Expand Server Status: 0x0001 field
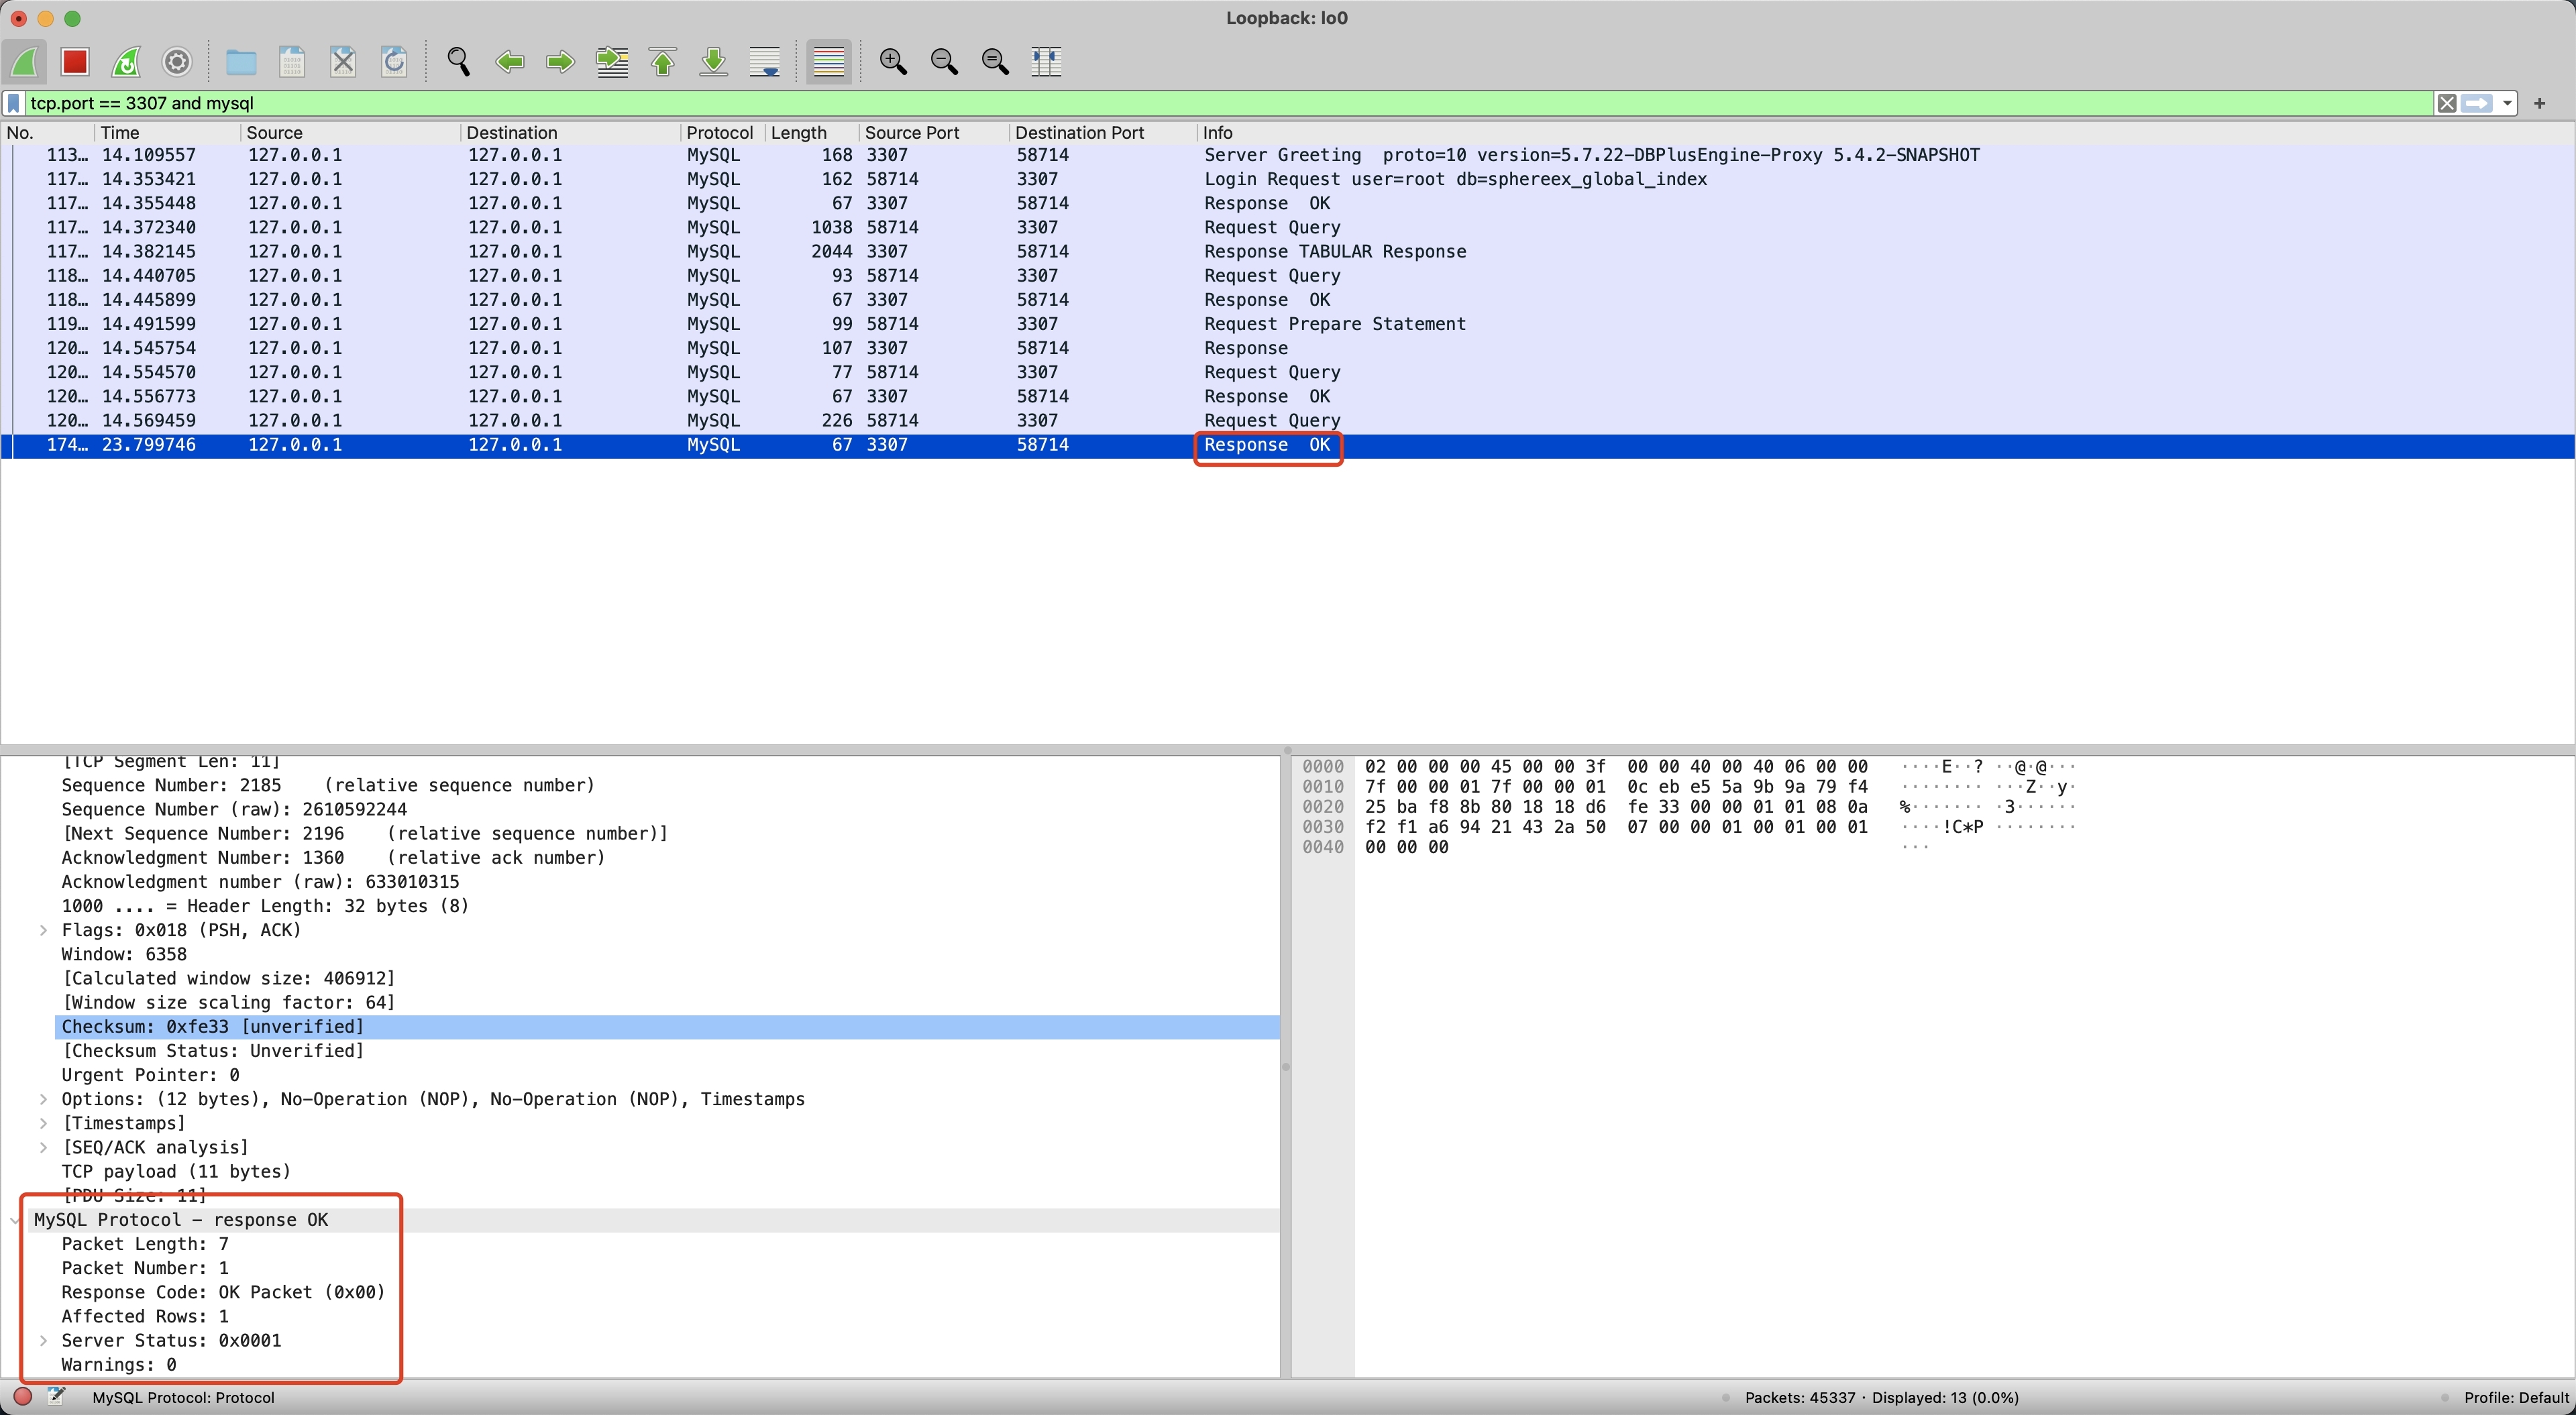 coord(43,1340)
